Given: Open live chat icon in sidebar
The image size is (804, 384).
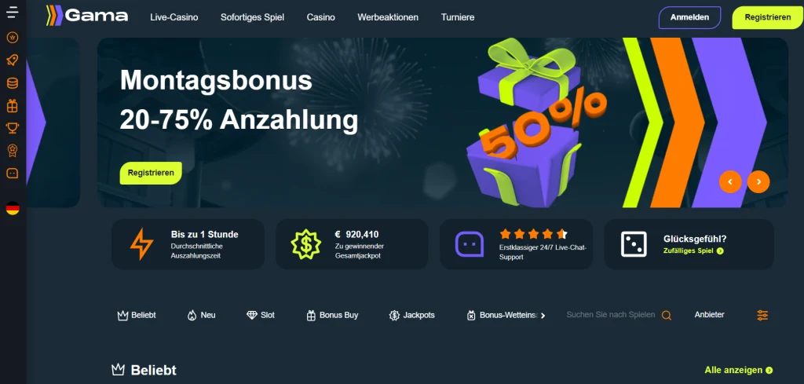Looking at the screenshot, I should pos(13,174).
